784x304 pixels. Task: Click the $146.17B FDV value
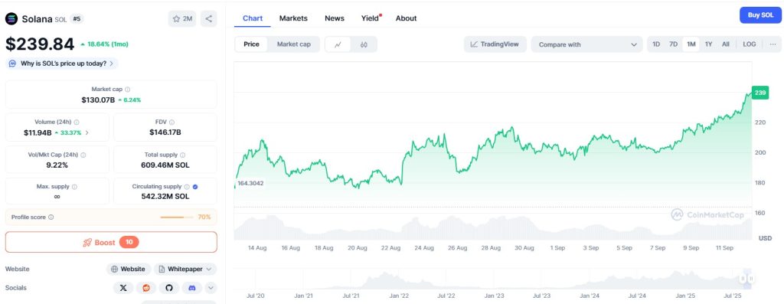165,132
